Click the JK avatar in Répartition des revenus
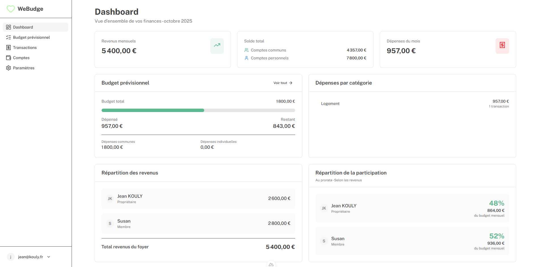 (110, 199)
